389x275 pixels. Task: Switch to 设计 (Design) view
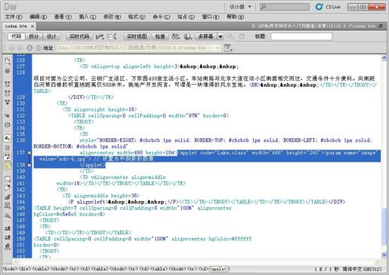click(x=51, y=36)
